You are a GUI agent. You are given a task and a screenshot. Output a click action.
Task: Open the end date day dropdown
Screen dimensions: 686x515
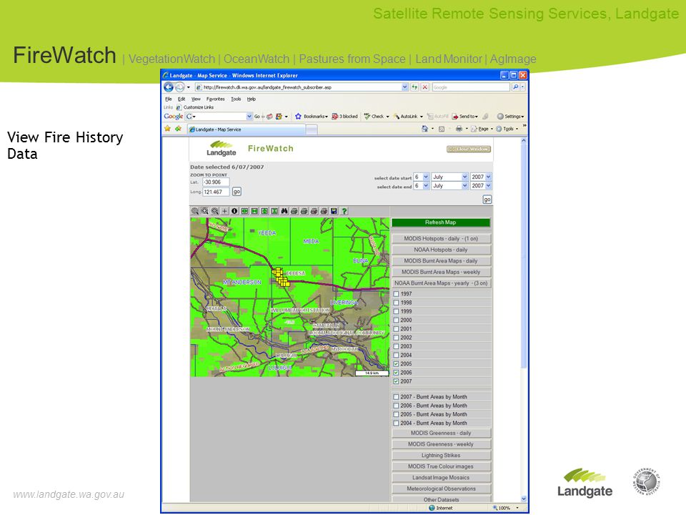click(x=422, y=186)
